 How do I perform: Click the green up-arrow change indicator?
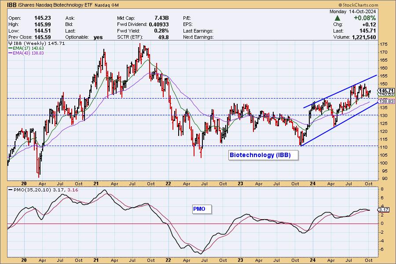[337, 18]
